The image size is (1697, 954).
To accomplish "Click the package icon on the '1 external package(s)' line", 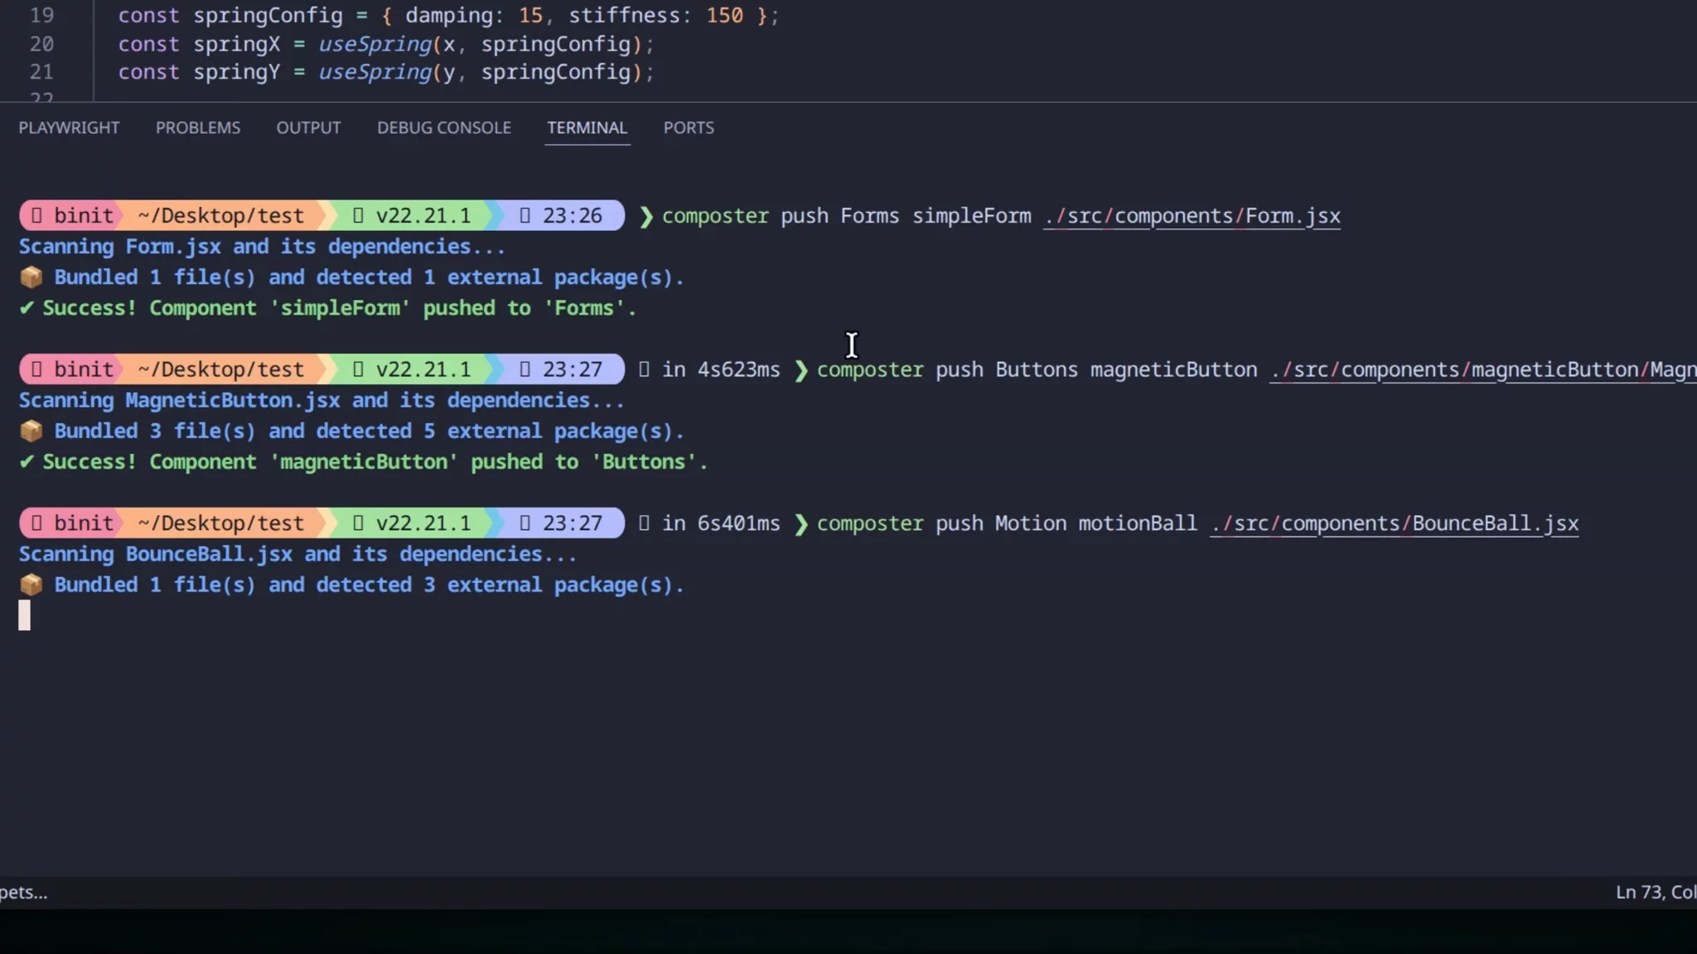I will 31,277.
